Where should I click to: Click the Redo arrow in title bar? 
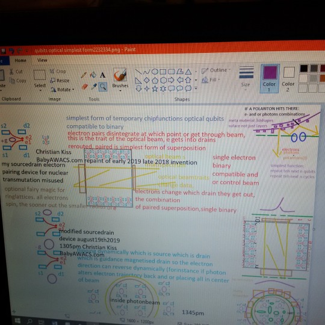(x=20, y=51)
